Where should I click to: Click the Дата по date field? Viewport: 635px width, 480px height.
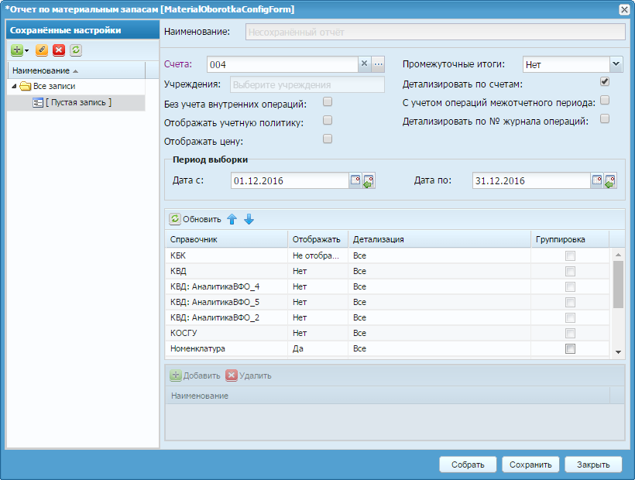pyautogui.click(x=531, y=180)
